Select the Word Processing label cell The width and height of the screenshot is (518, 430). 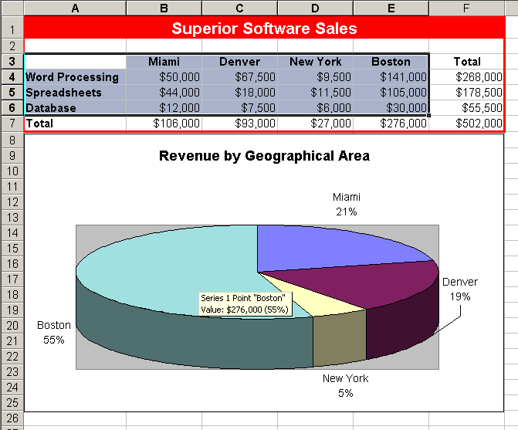tap(74, 77)
